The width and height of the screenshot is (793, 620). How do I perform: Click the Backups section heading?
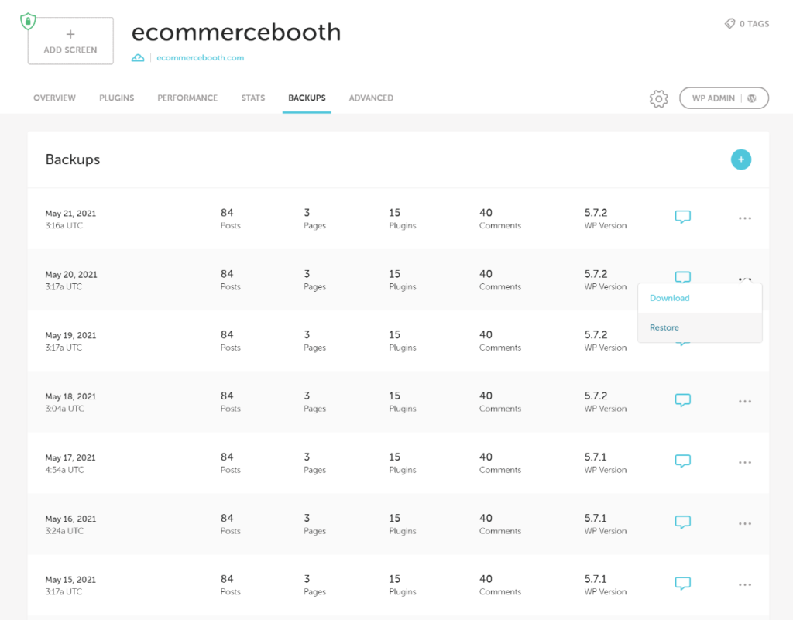click(x=73, y=159)
